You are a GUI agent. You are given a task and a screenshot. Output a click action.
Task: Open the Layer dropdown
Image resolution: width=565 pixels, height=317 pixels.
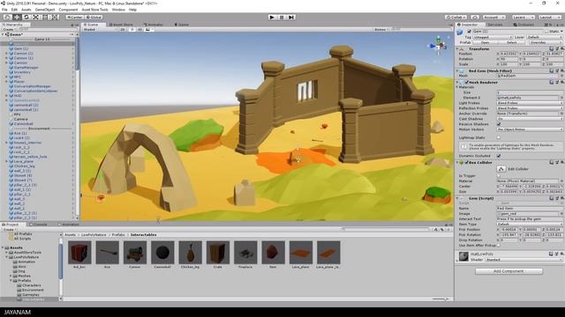pos(544,37)
